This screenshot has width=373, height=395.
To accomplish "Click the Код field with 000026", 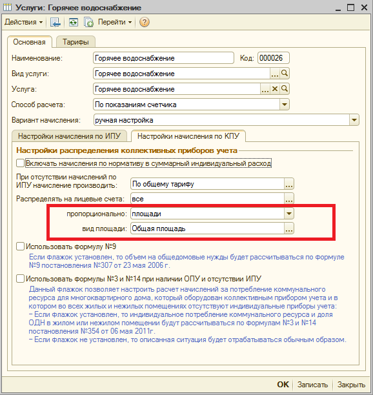I will 273,58.
